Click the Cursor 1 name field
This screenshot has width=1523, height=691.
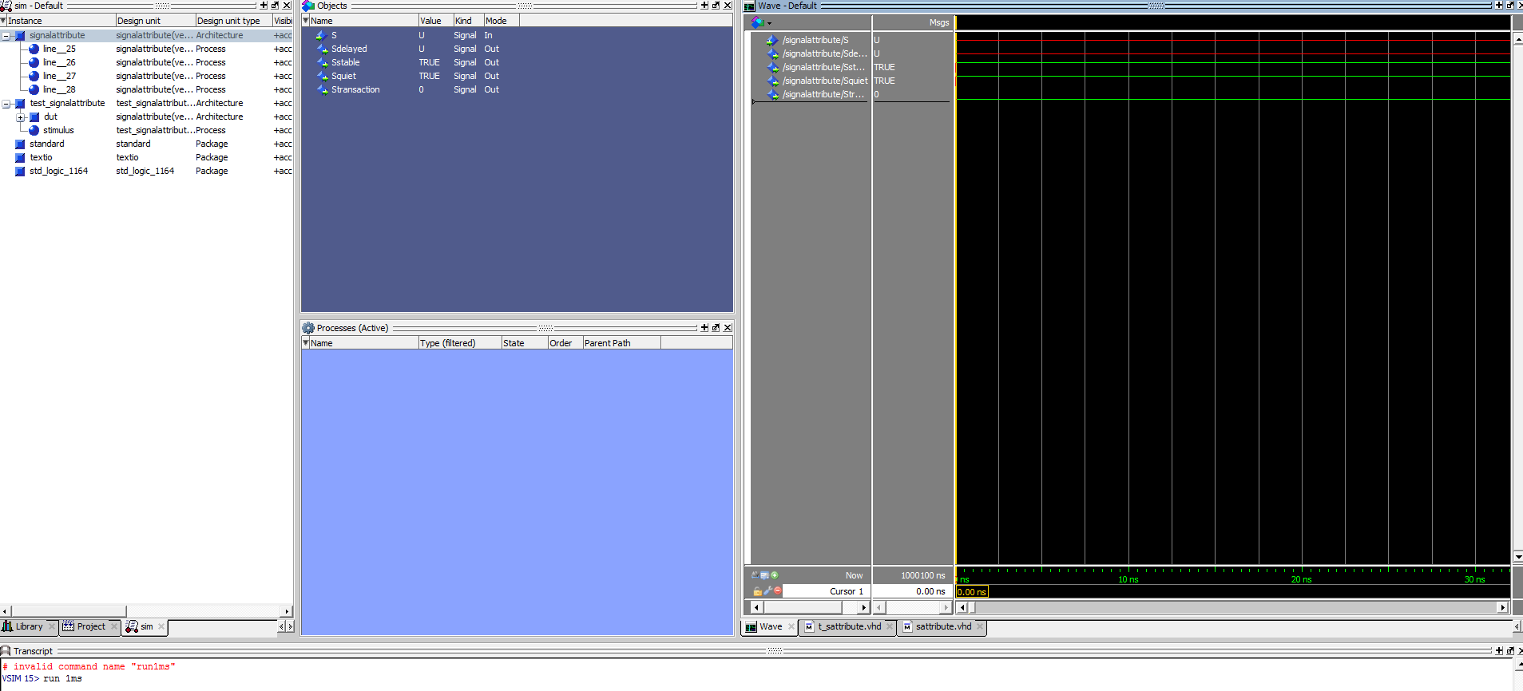827,591
